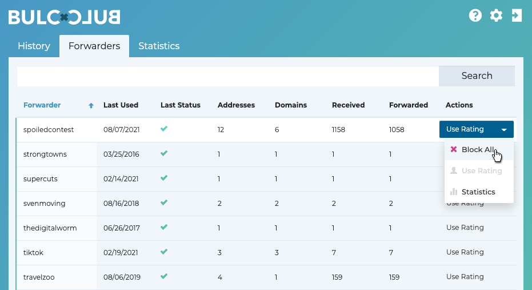Toggle Use Rating dropdown for spoiledcontest
This screenshot has height=290, width=532.
[x=477, y=129]
